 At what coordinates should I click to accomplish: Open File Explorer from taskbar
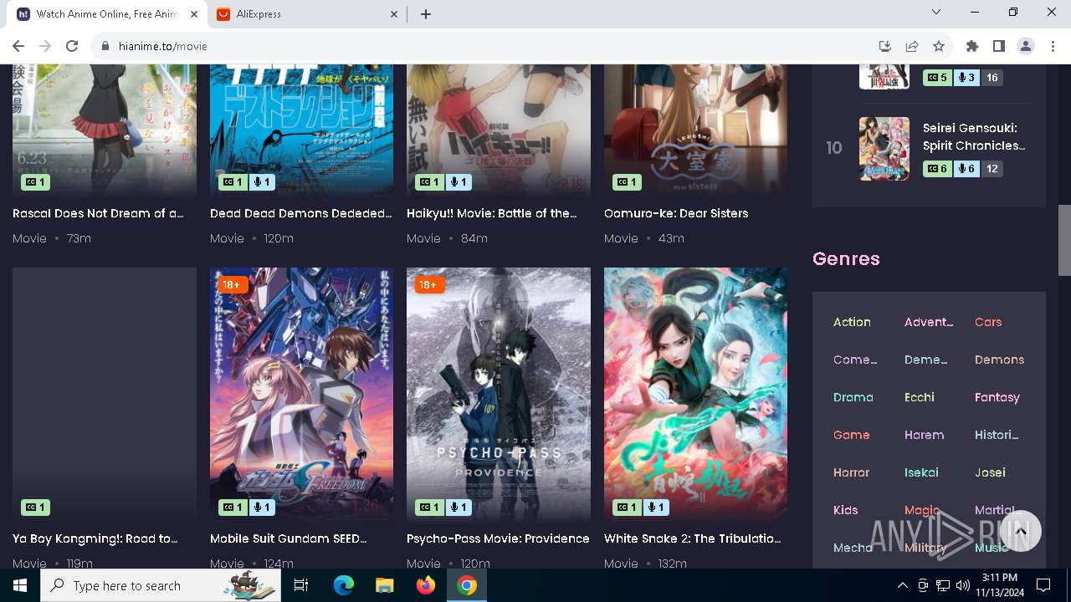pos(384,585)
